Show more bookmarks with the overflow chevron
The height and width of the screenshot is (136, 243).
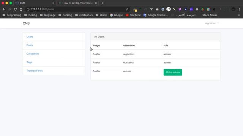coord(239,15)
